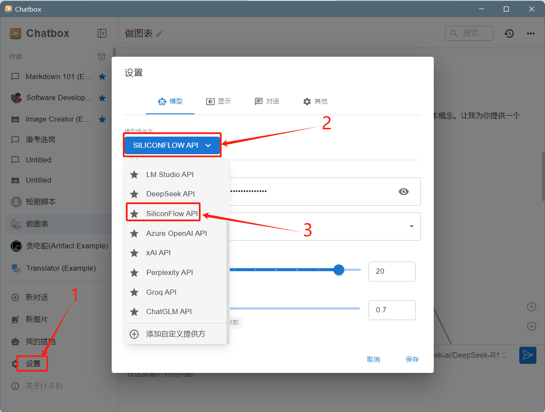This screenshot has width=545, height=412.
Task: Open 设置 in the sidebar
Action: 32,363
